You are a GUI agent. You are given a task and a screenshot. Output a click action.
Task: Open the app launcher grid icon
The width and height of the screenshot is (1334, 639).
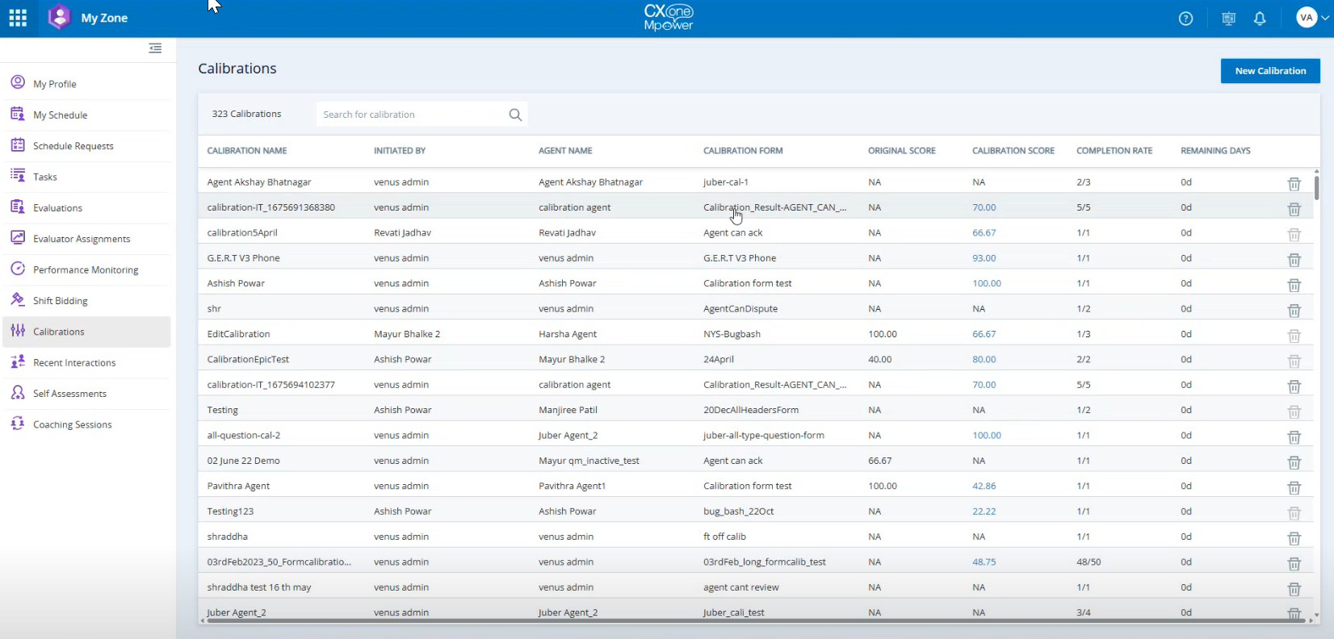pos(18,18)
